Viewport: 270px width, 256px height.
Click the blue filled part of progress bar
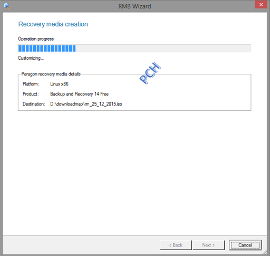47,49
